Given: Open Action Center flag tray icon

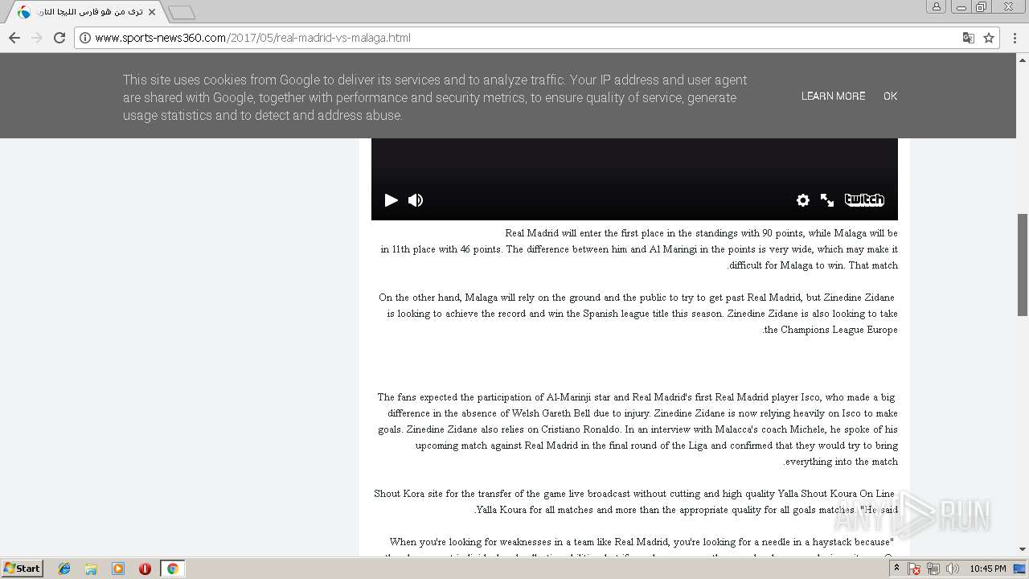Looking at the screenshot, I should (914, 569).
